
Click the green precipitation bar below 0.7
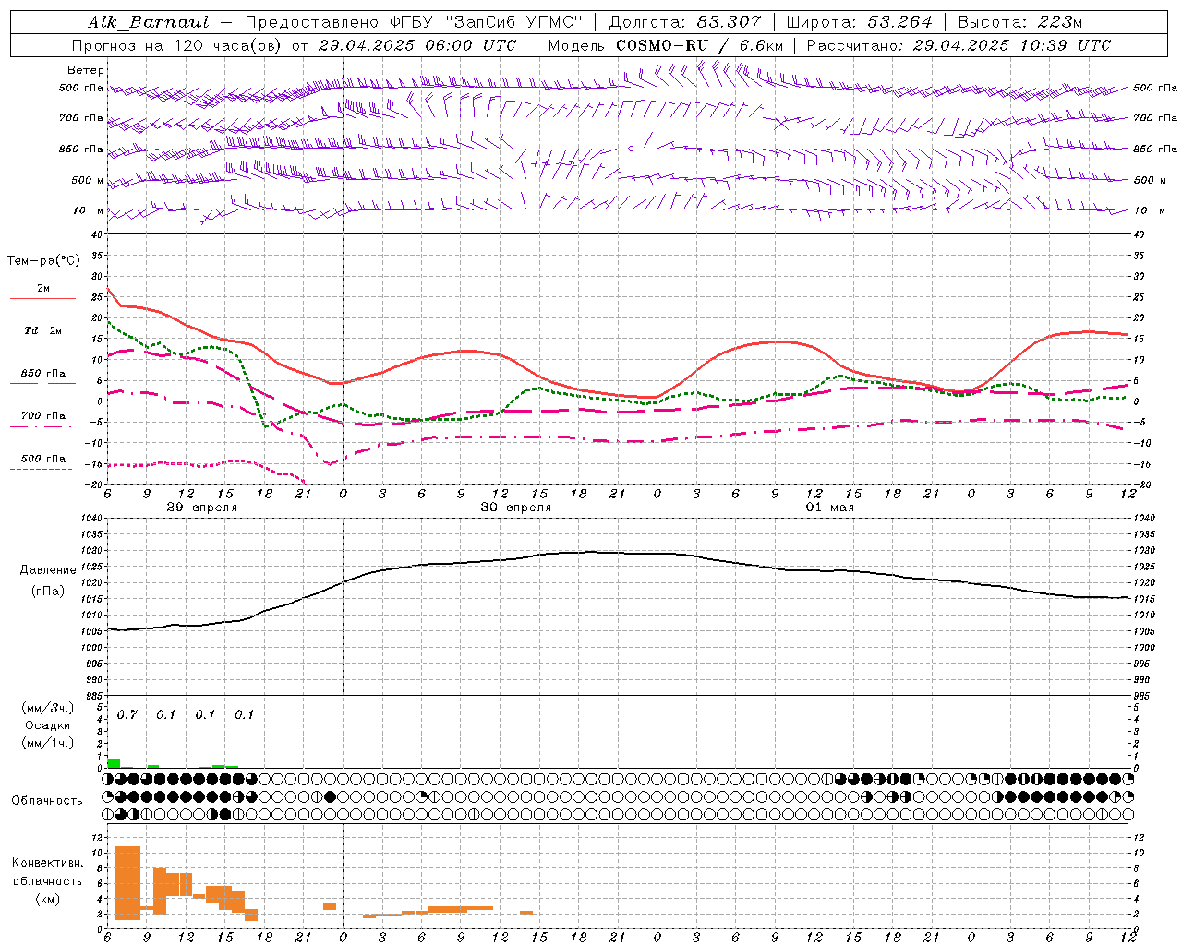115,763
